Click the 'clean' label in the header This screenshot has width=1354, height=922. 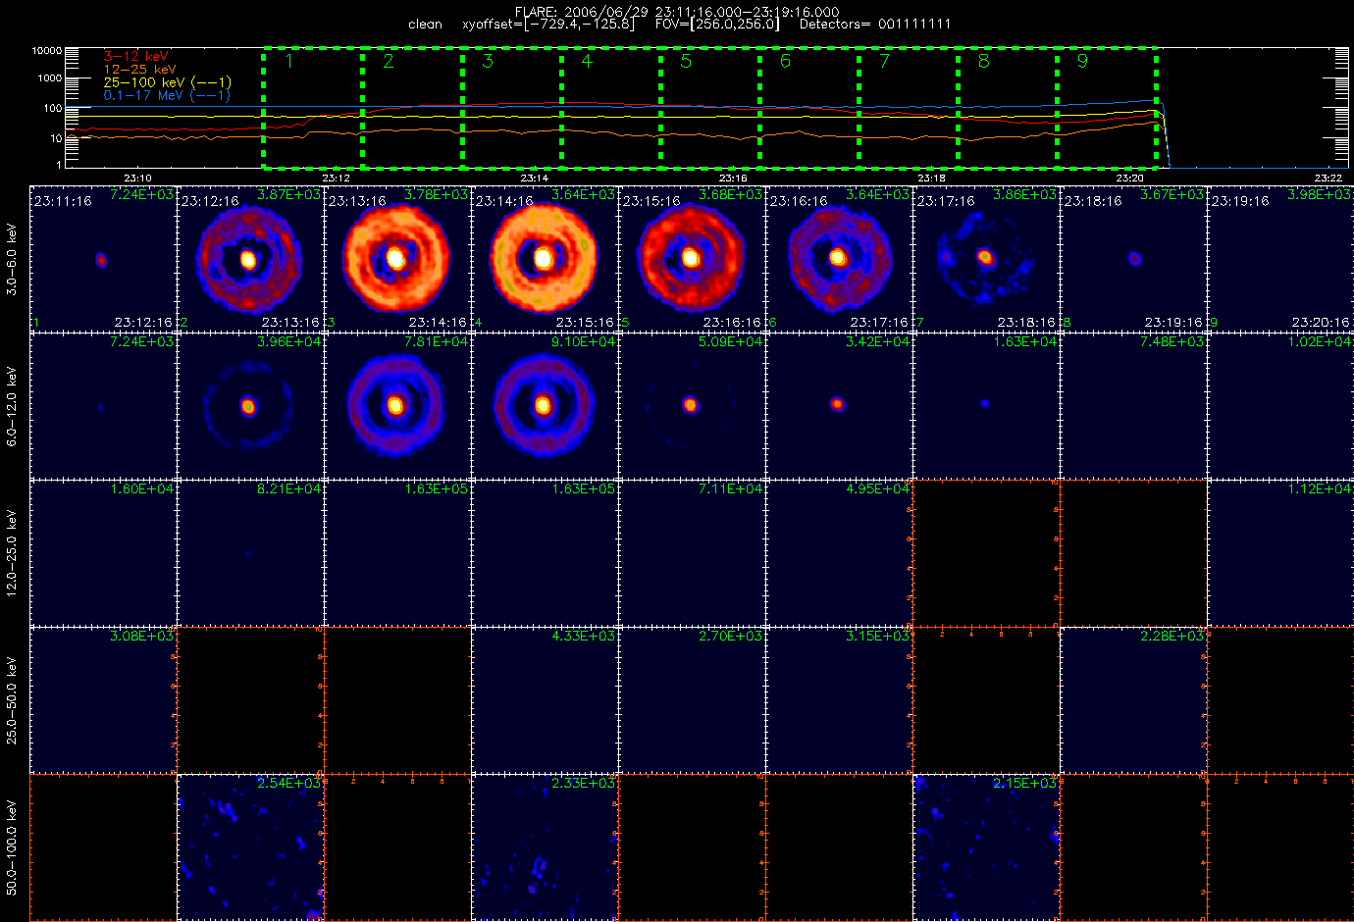pos(426,25)
